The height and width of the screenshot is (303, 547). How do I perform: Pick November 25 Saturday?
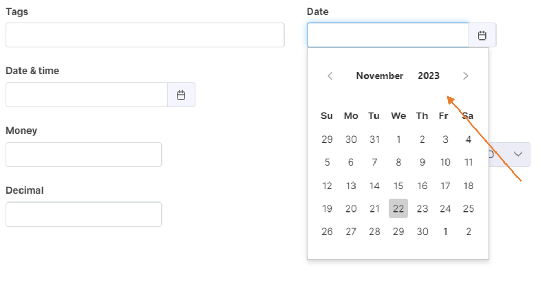(x=469, y=209)
